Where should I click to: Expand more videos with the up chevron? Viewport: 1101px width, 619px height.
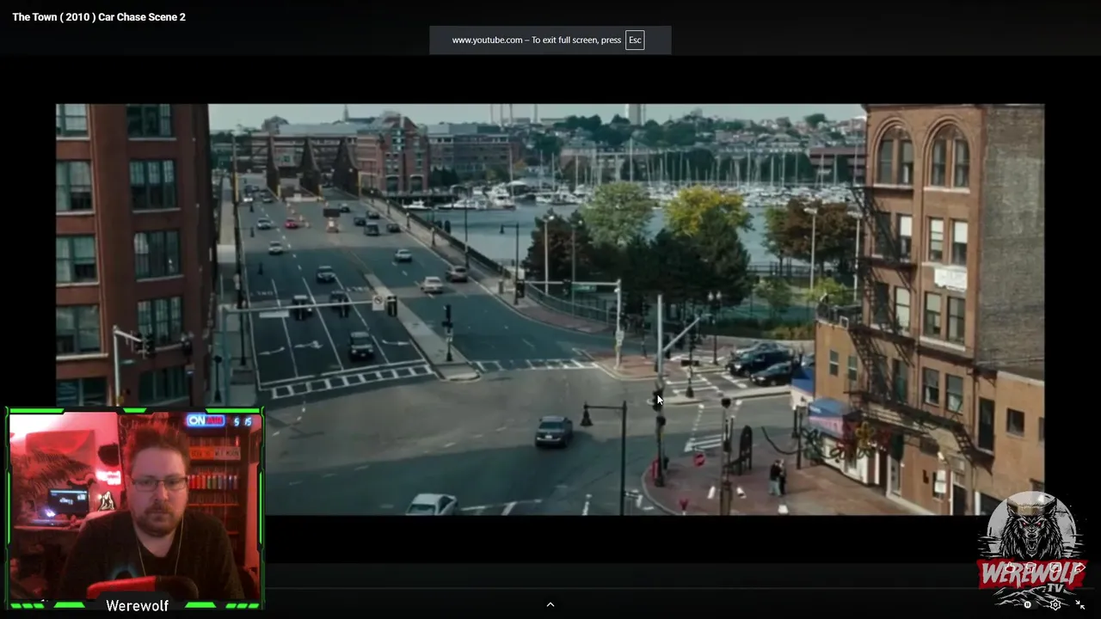click(x=550, y=604)
